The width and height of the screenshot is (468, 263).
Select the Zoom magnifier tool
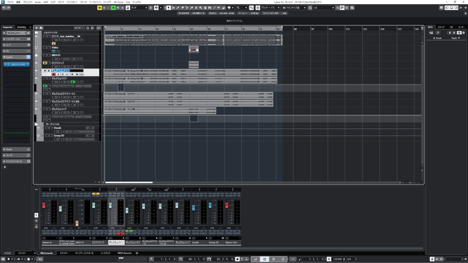[201, 8]
